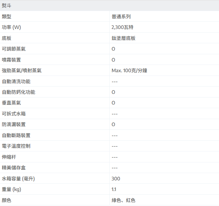The height and width of the screenshot is (206, 219).
Task: Click the 電子溫度控制 label
Action: point(16,146)
